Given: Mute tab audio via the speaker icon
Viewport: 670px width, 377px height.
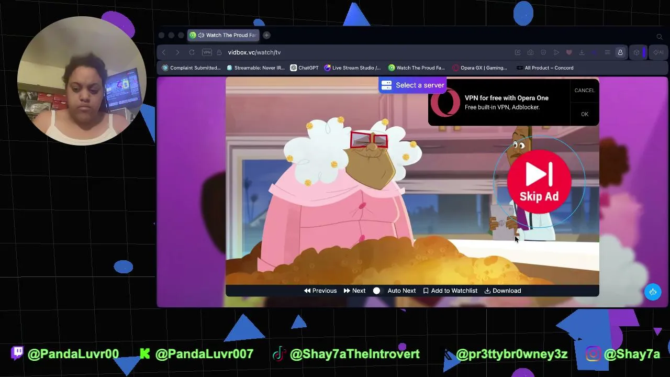Looking at the screenshot, I should pos(201,35).
